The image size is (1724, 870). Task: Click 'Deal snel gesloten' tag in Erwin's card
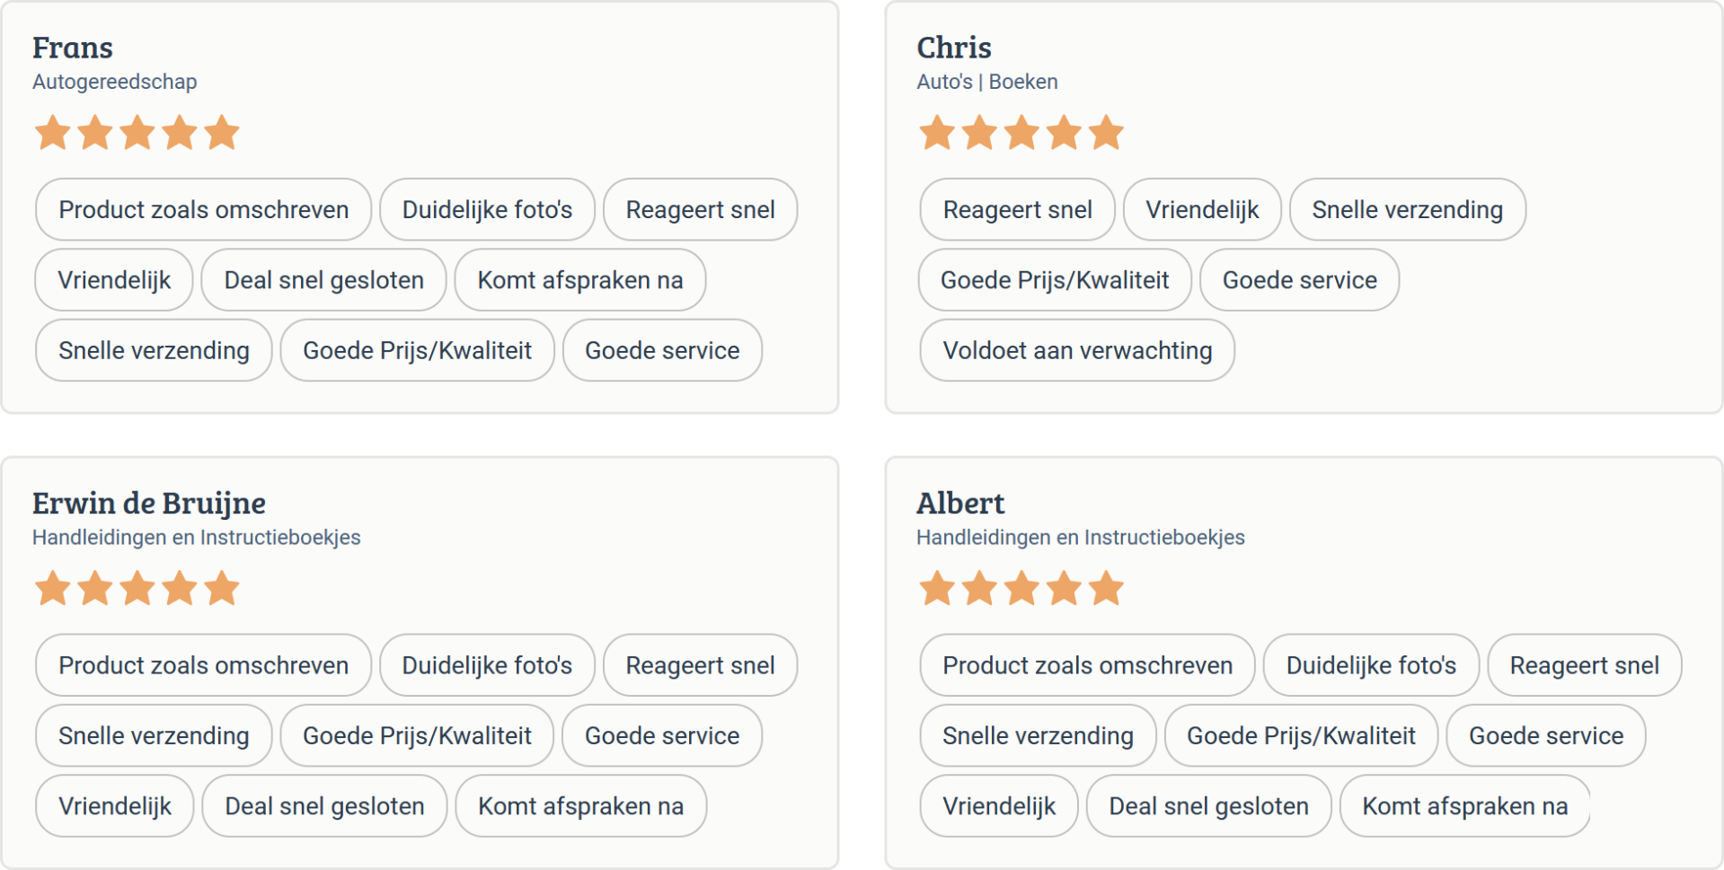(323, 806)
